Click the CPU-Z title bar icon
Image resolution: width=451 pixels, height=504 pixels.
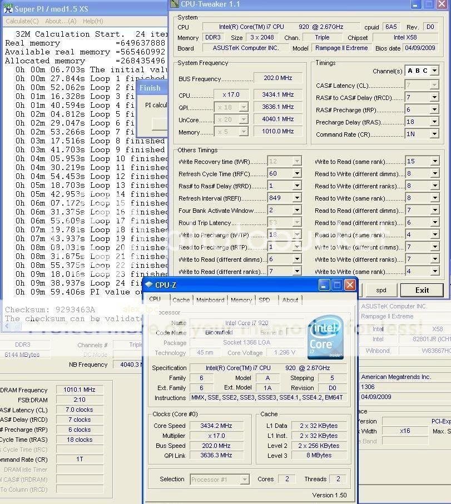[x=148, y=285]
